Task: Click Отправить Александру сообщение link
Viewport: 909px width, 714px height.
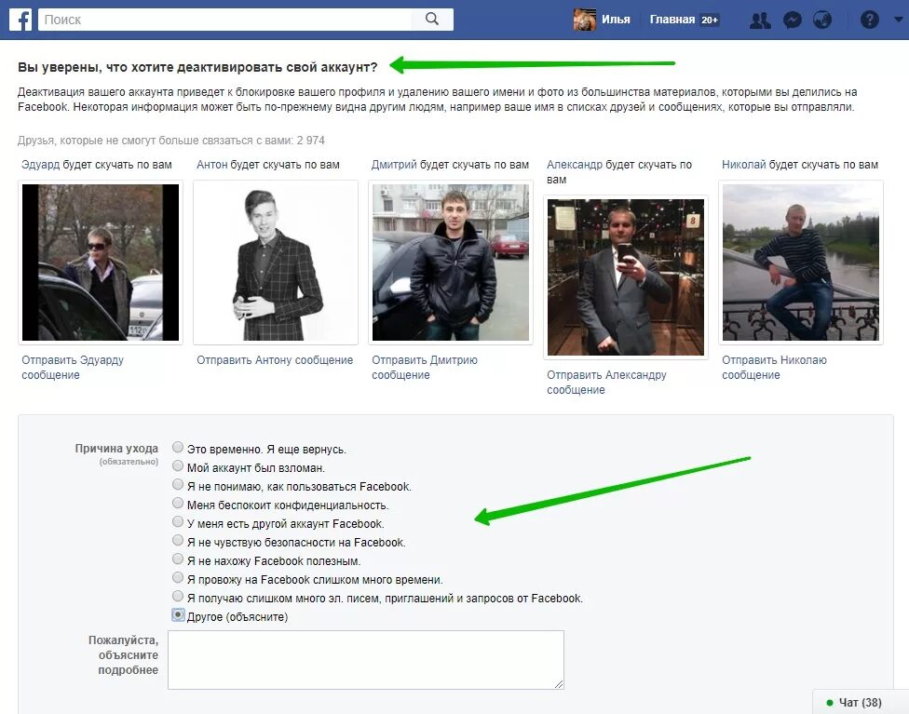Action: (x=606, y=383)
